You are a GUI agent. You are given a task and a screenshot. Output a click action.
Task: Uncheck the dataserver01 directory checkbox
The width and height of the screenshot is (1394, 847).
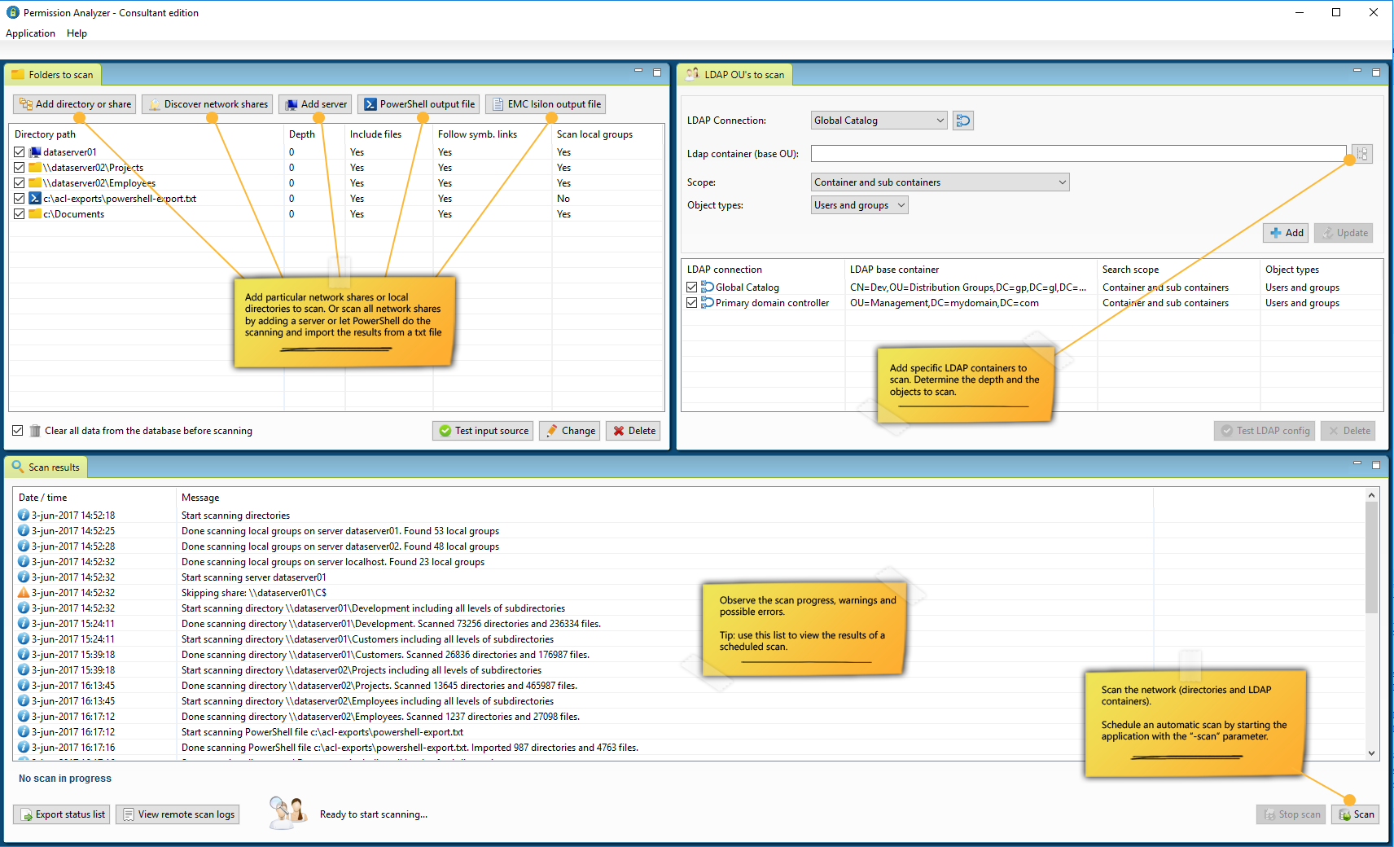pyautogui.click(x=20, y=152)
